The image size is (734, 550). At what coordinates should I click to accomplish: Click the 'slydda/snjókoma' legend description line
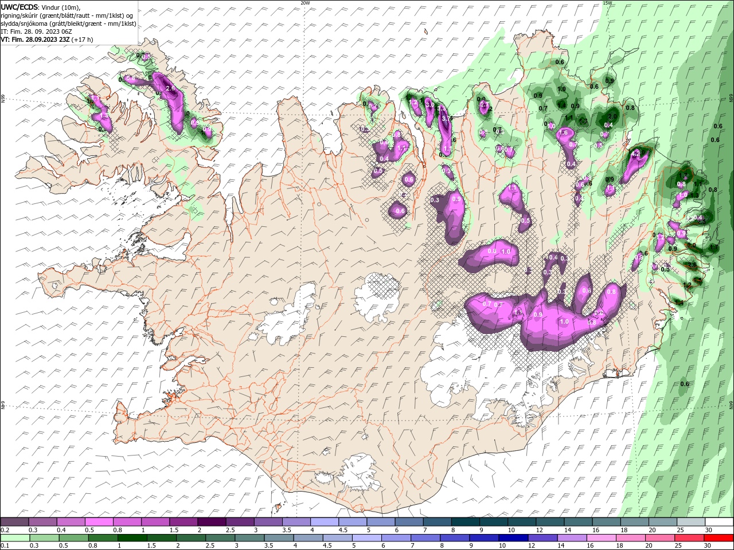68,23
